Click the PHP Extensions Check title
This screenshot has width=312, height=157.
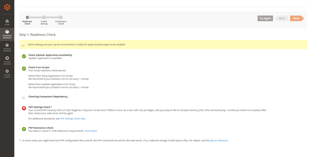click(x=41, y=128)
